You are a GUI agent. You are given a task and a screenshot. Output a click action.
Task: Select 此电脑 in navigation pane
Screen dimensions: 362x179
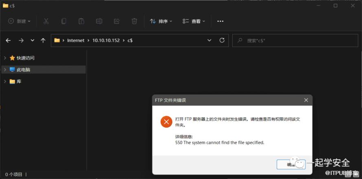click(x=23, y=69)
